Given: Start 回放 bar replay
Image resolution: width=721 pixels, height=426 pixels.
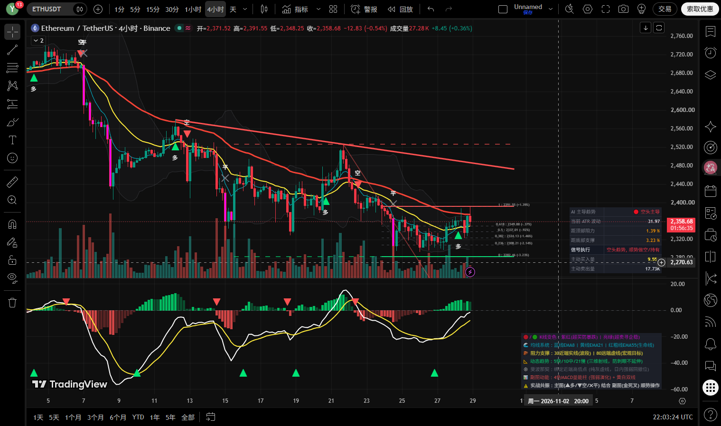Looking at the screenshot, I should coord(400,9).
